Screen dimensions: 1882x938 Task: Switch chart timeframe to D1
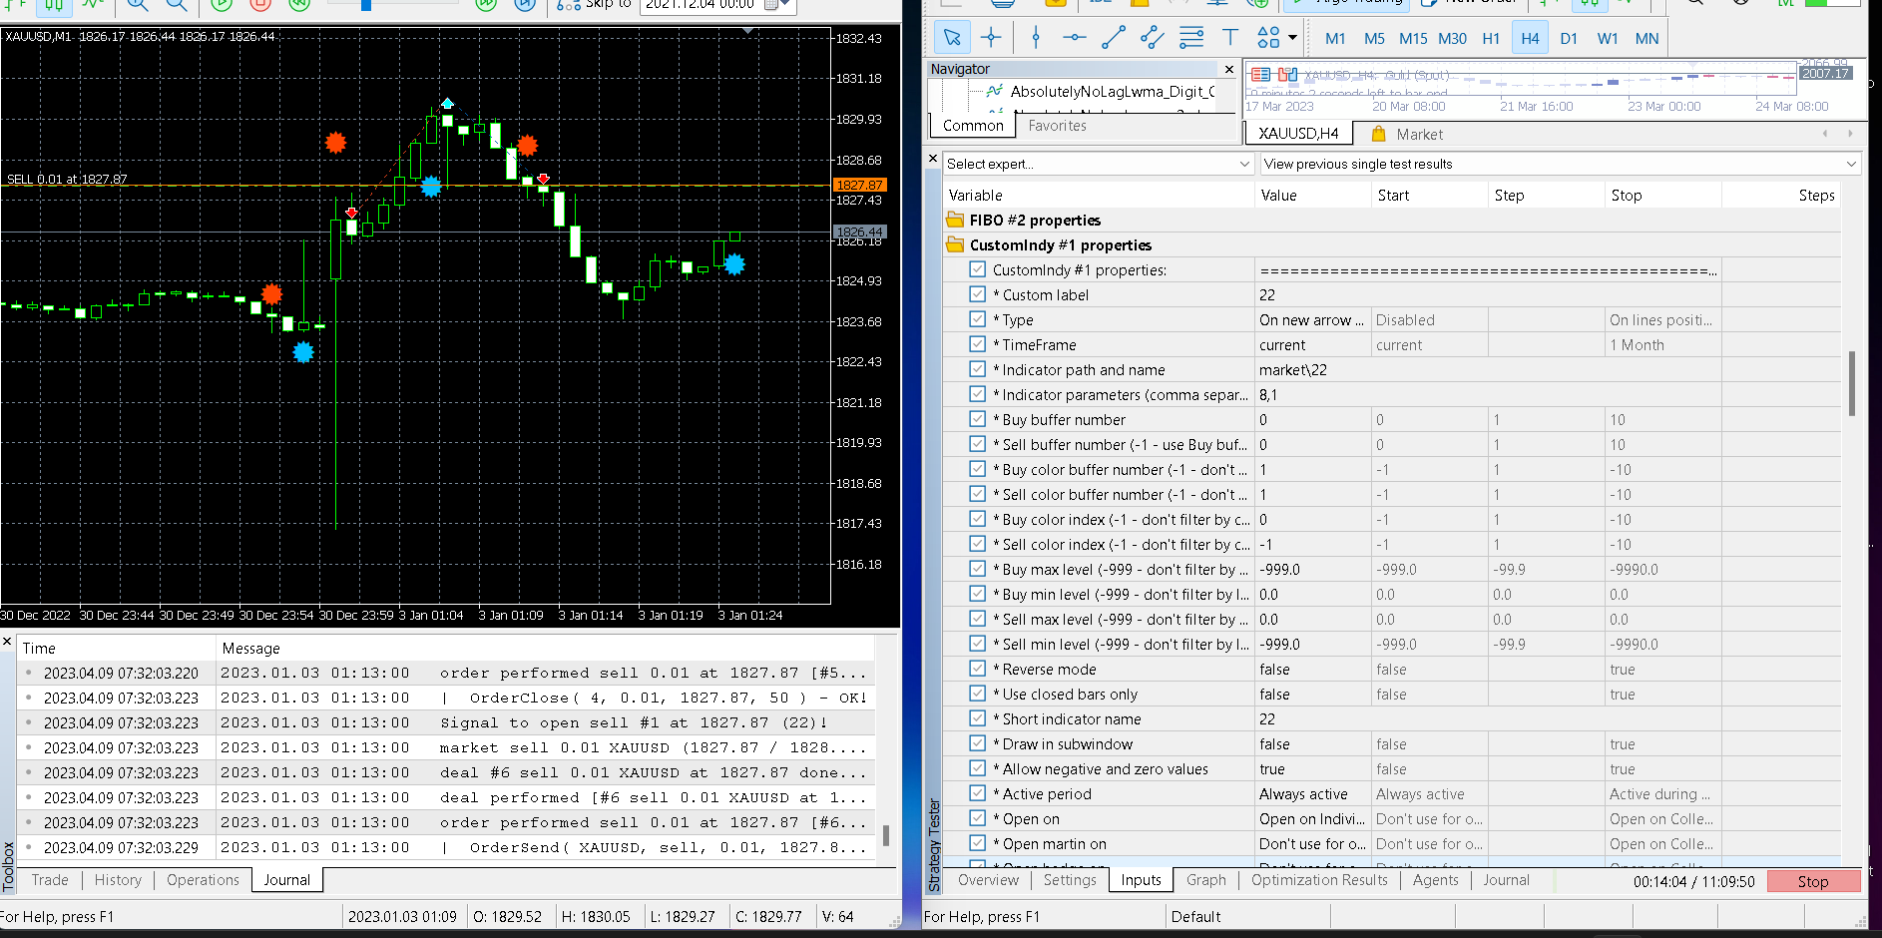pos(1569,39)
